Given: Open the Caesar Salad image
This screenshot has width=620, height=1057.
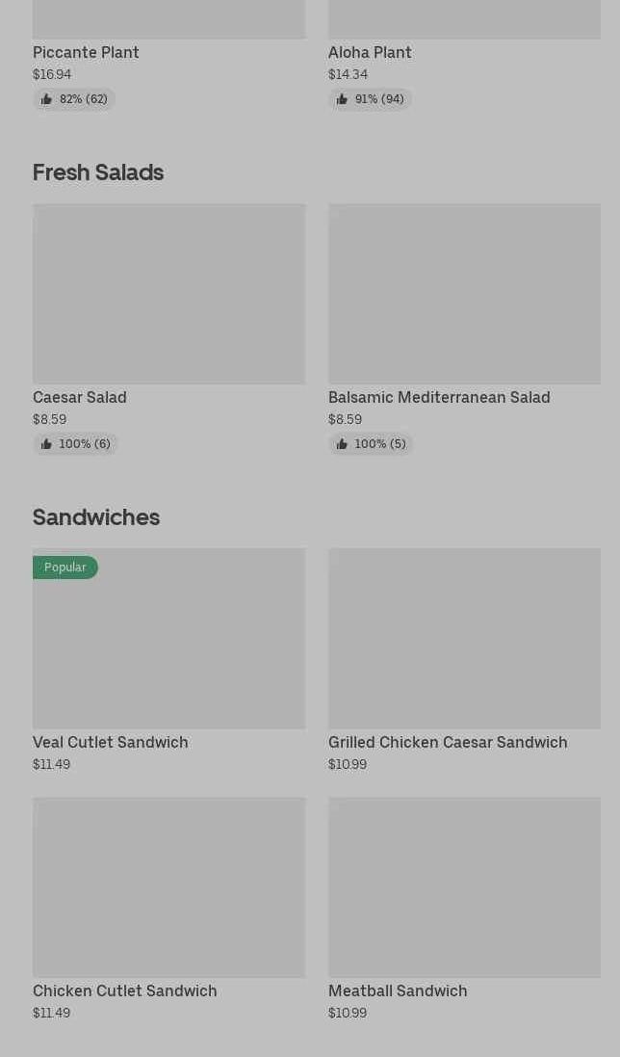Looking at the screenshot, I should [x=169, y=294].
